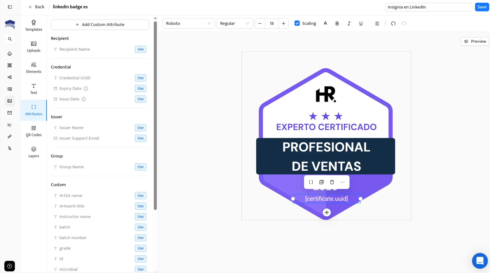This screenshot has width=490, height=273.
Task: Toggle bold formatting
Action: (337, 24)
